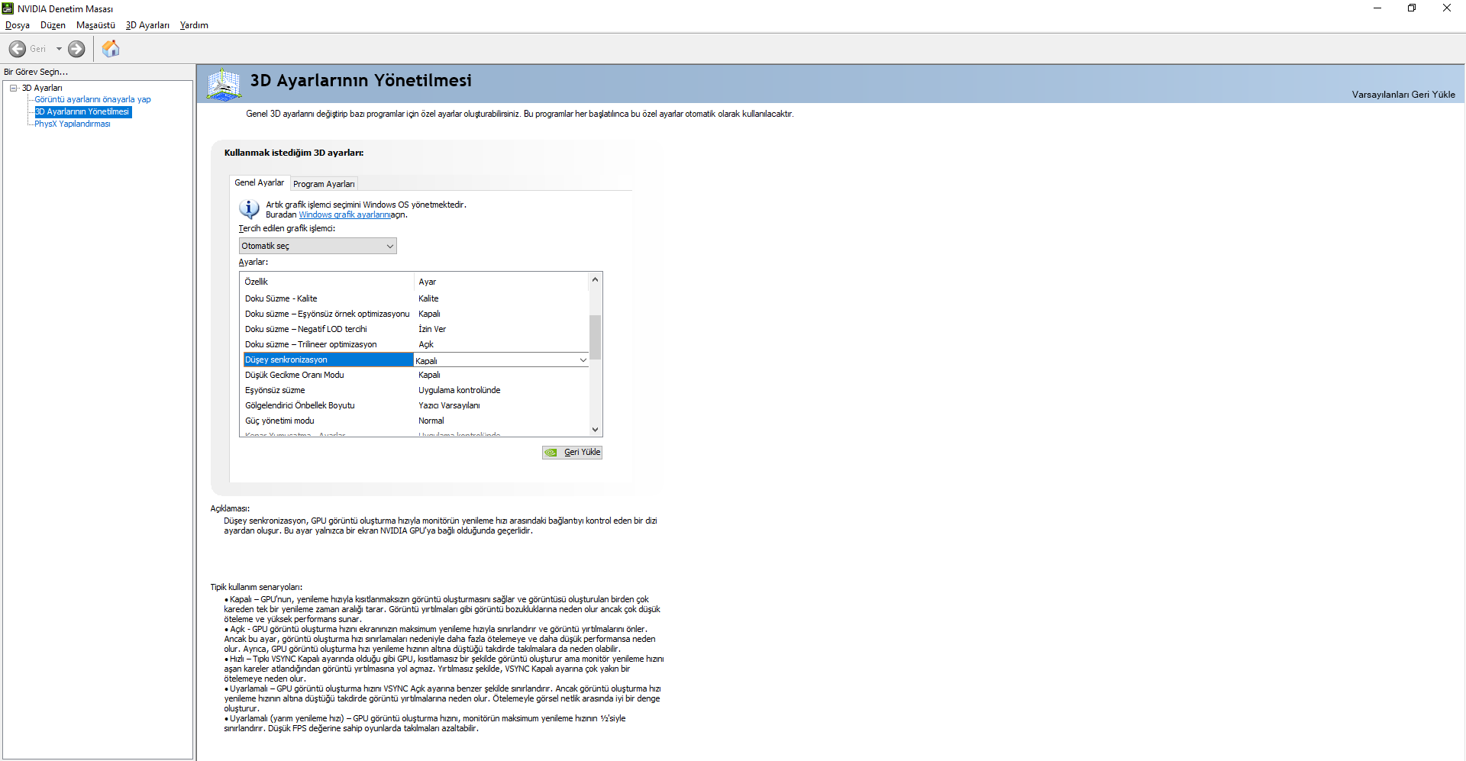Click the İzin Ver setting value
The image size is (1466, 761).
point(432,329)
